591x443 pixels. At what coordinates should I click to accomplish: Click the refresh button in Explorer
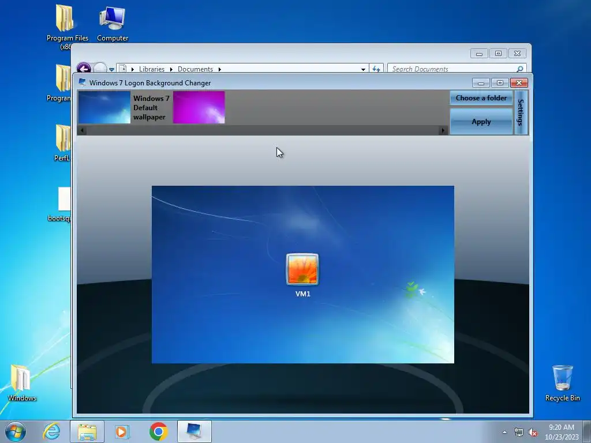tap(376, 69)
